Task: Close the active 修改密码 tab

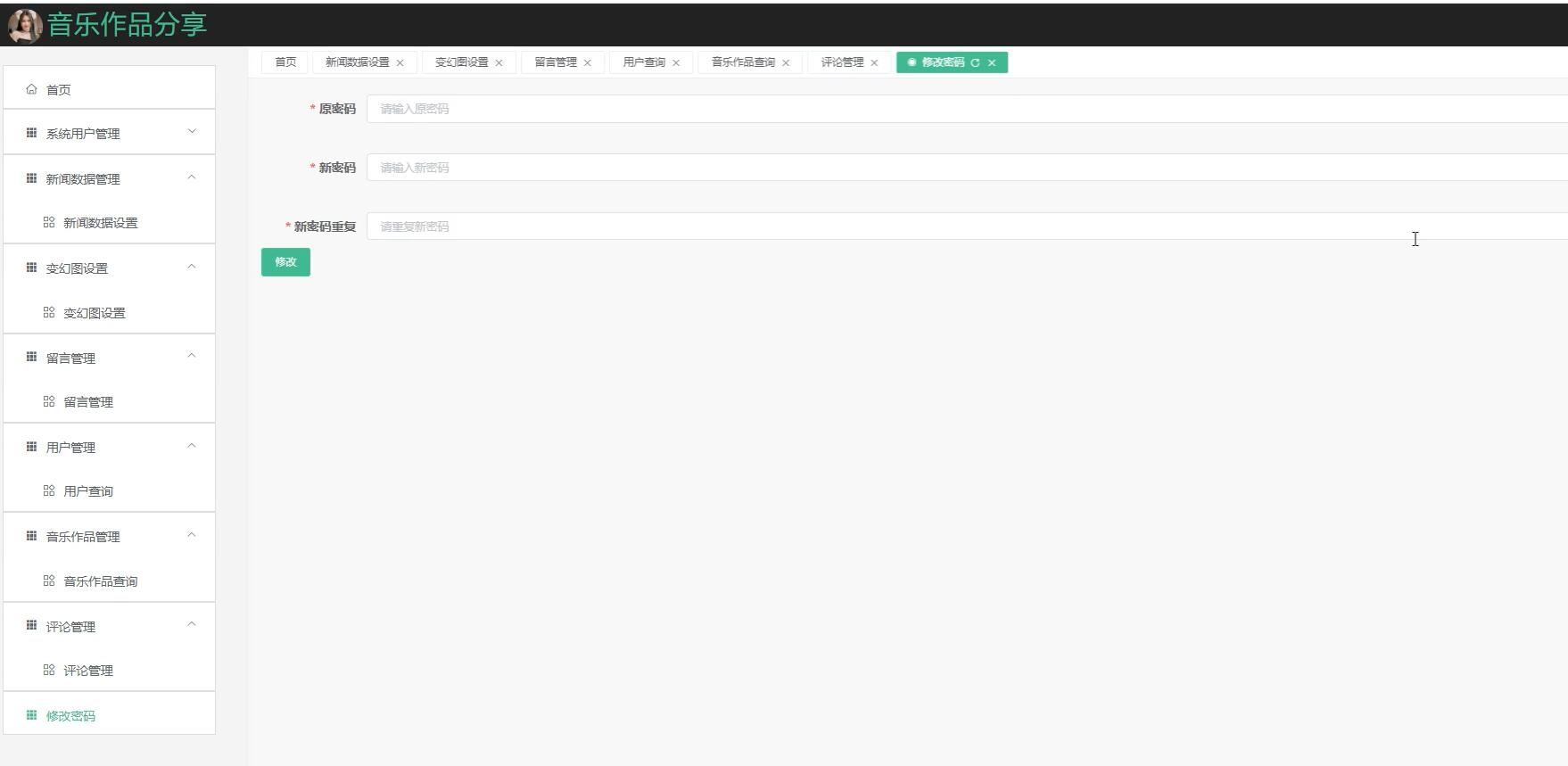Action: [x=992, y=63]
